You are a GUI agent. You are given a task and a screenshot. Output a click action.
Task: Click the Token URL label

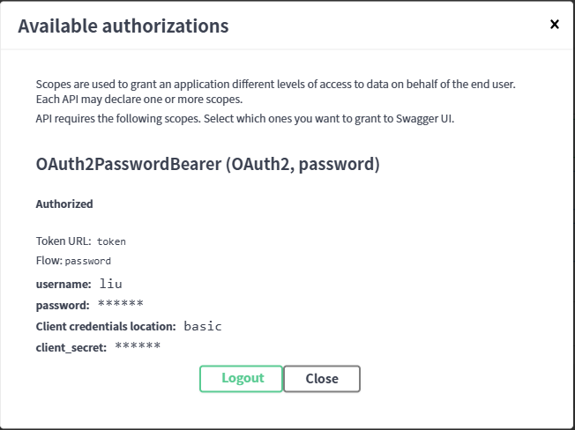pos(64,241)
